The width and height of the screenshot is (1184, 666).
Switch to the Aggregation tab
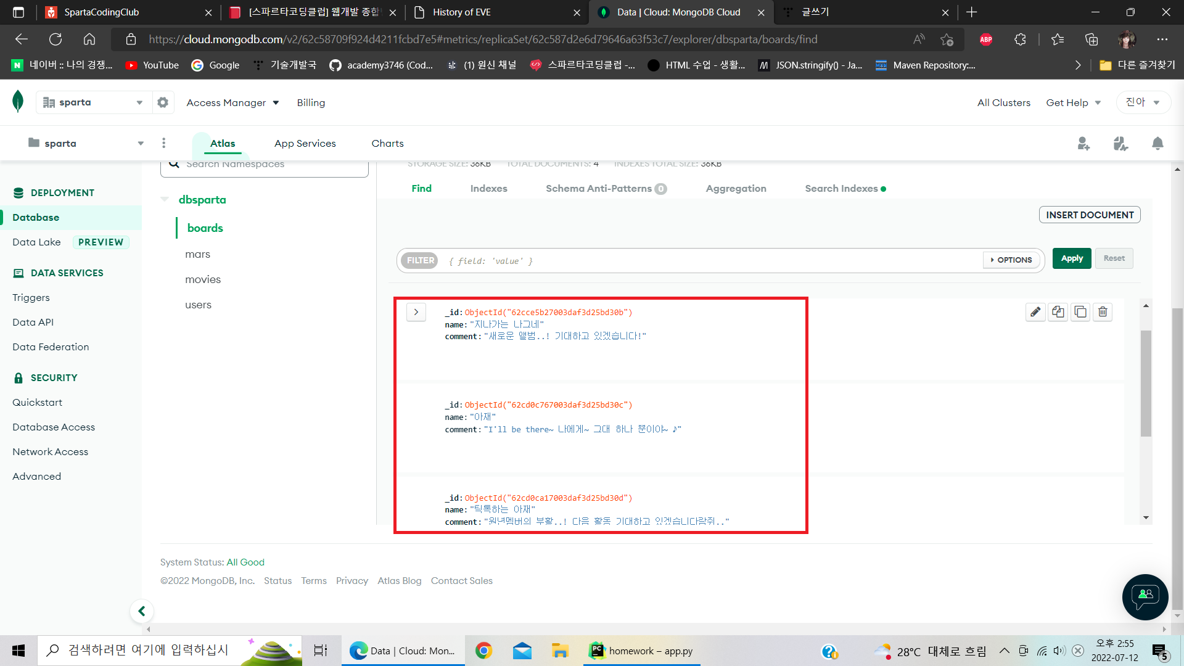click(736, 189)
